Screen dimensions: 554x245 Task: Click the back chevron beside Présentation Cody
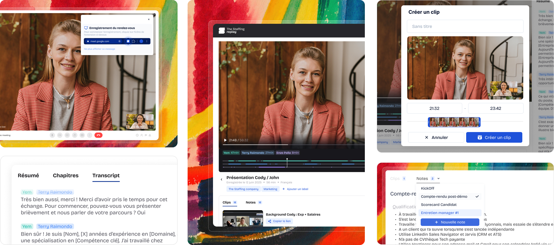[221, 180]
